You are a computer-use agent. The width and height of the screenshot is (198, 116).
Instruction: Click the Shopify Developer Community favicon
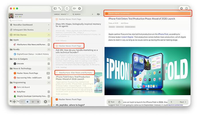click(x=15, y=96)
